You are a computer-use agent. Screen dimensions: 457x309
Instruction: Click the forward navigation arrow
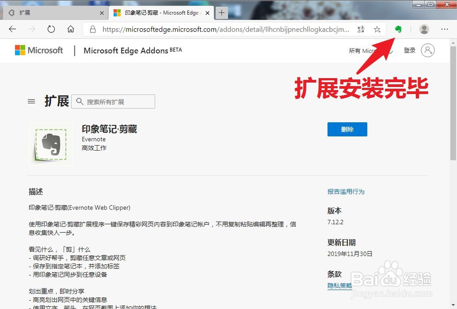[32, 29]
